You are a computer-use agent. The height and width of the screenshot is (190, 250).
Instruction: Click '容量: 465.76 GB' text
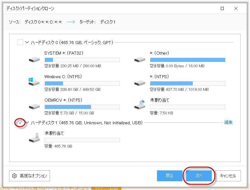coord(58,146)
